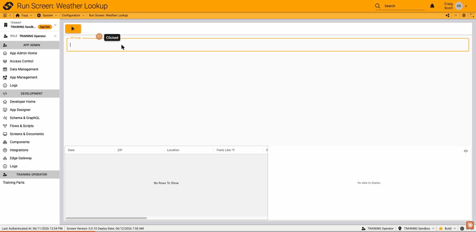Expand the Tenant selector chevron
Viewport: 476px width, 232px height.
coord(55,25)
